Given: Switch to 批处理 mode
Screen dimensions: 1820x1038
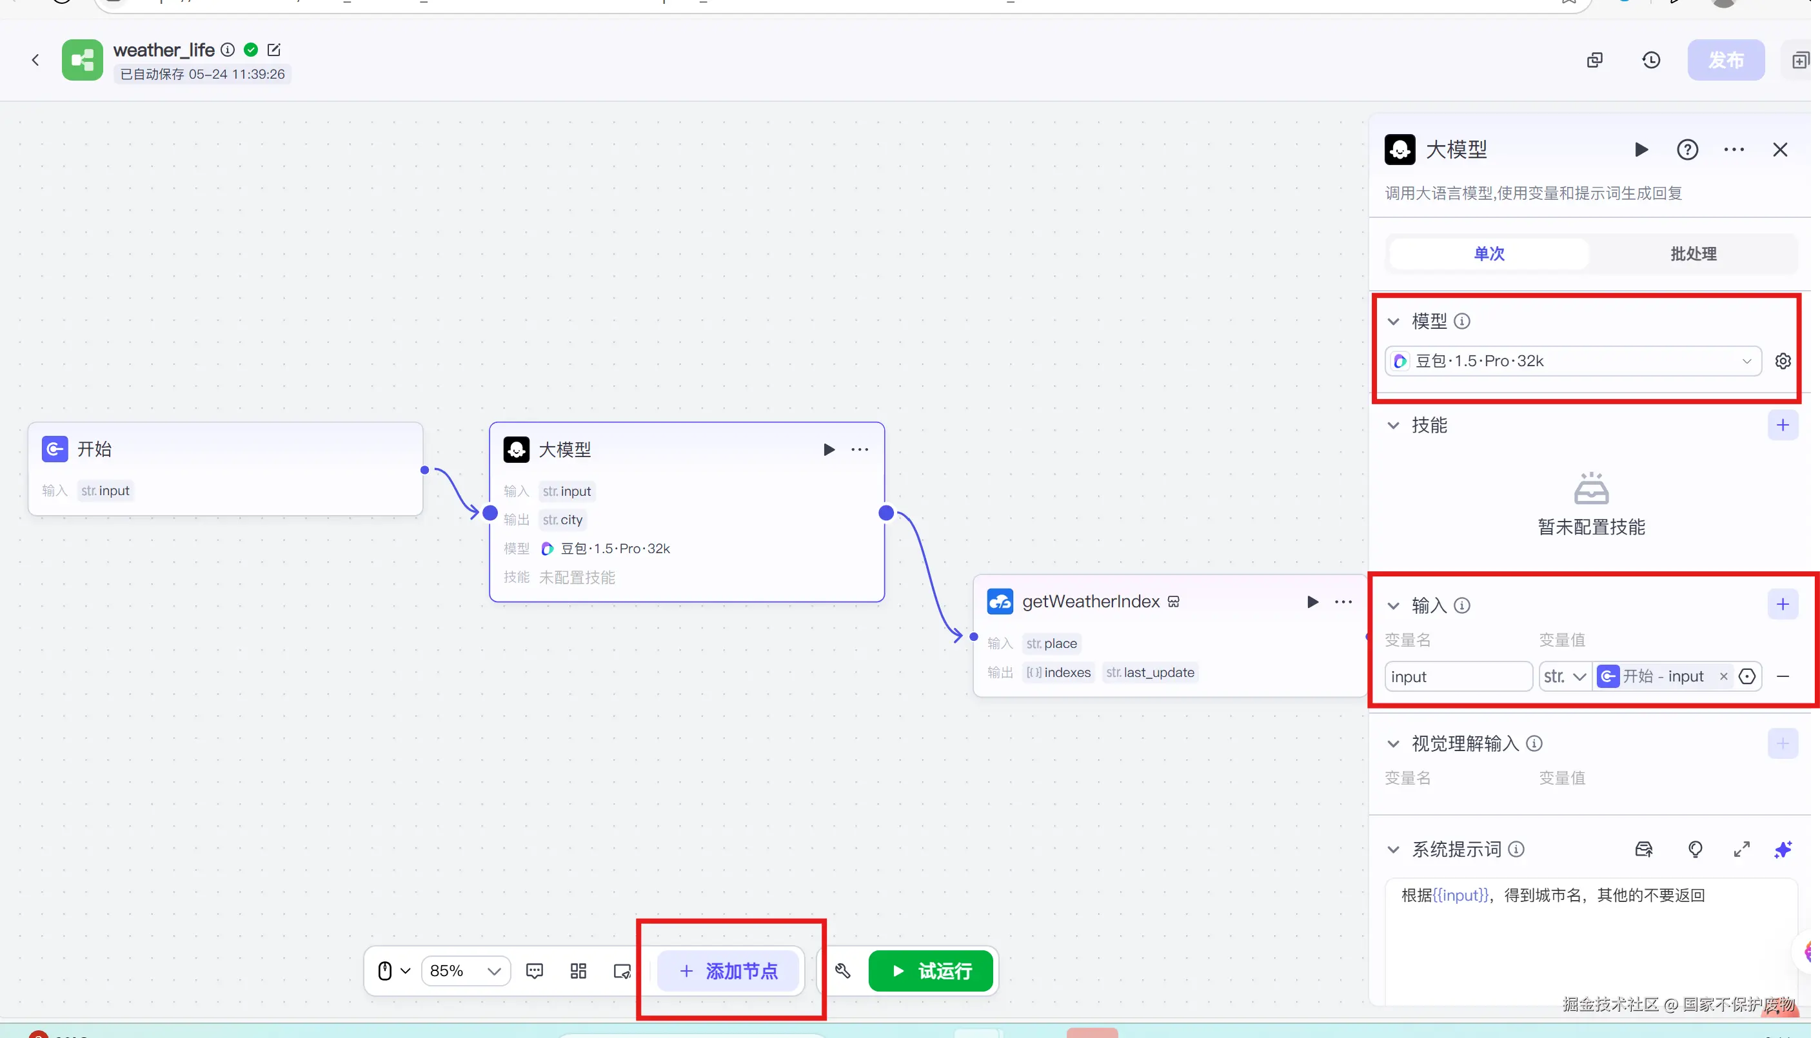Looking at the screenshot, I should [1693, 254].
